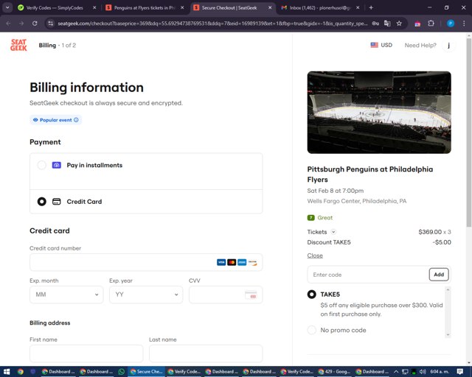Open the browser extensions puzzle icon
The width and height of the screenshot is (472, 377).
point(431,23)
